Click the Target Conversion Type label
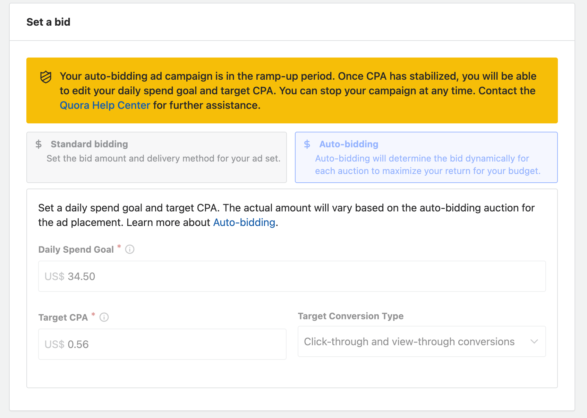This screenshot has height=418, width=587. pos(350,316)
